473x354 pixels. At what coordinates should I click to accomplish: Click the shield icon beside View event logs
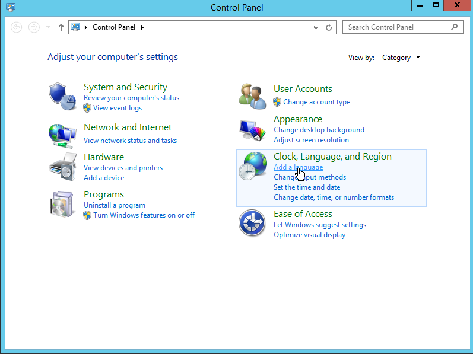87,108
